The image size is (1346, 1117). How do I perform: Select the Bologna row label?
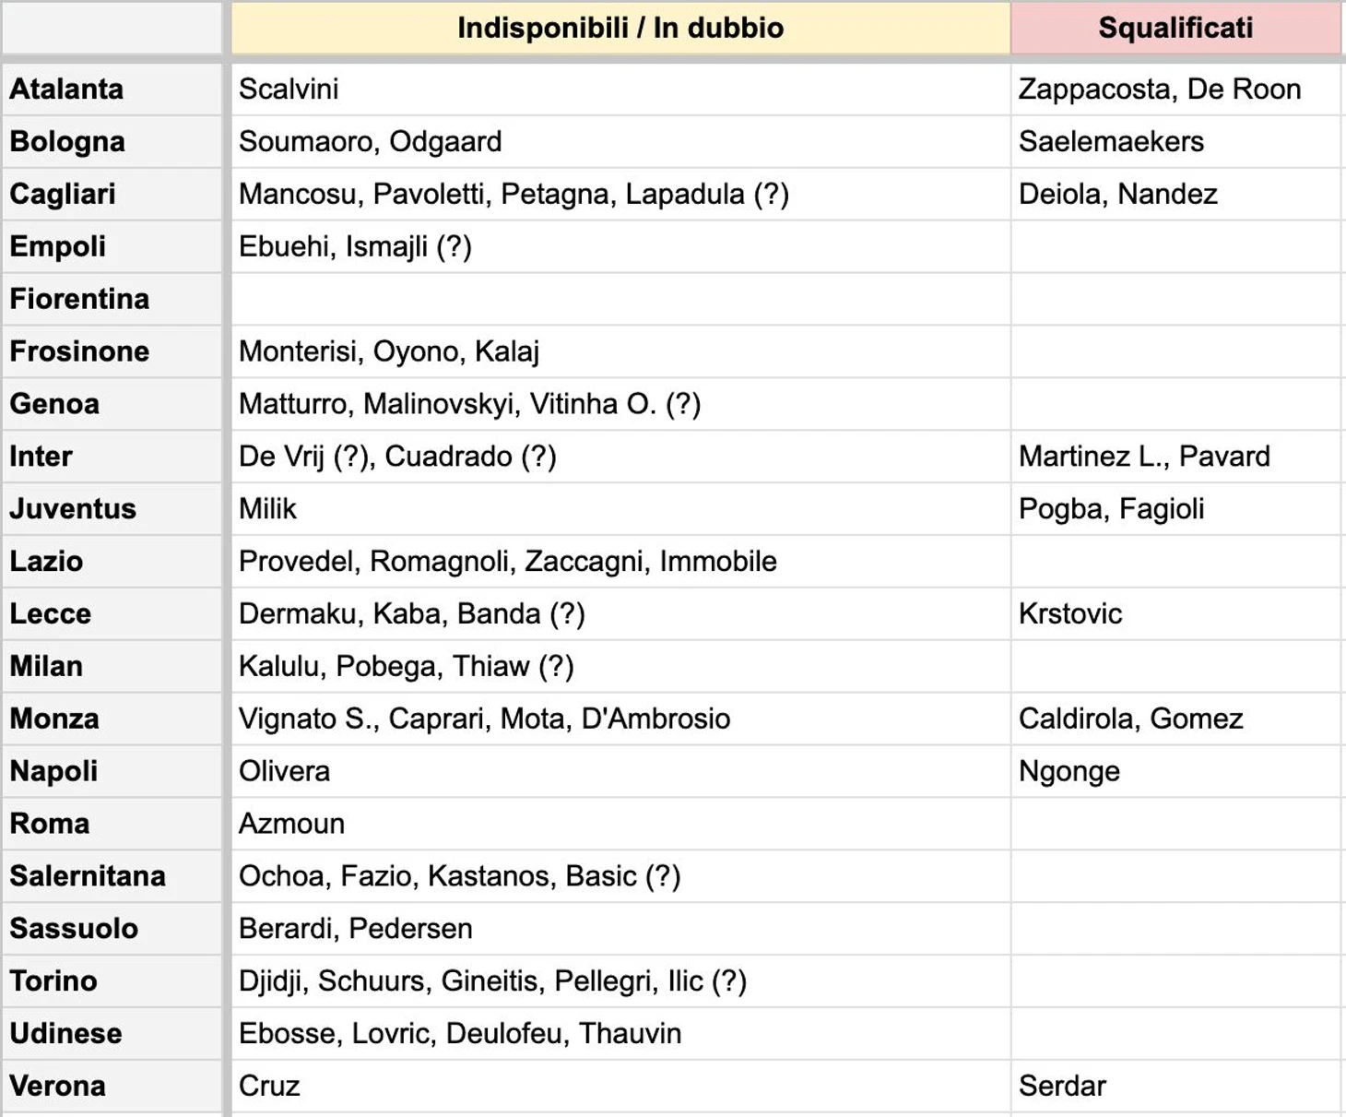coord(112,142)
